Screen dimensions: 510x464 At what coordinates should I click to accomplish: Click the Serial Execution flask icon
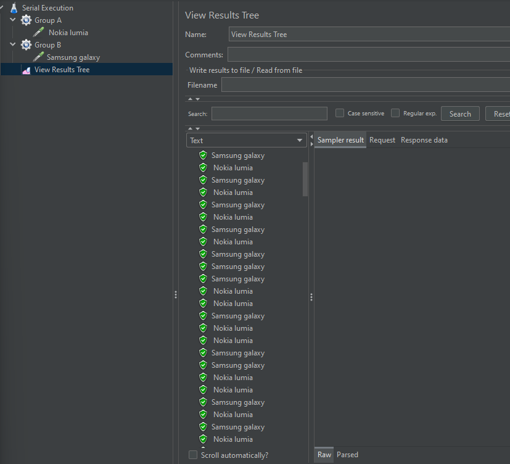14,8
